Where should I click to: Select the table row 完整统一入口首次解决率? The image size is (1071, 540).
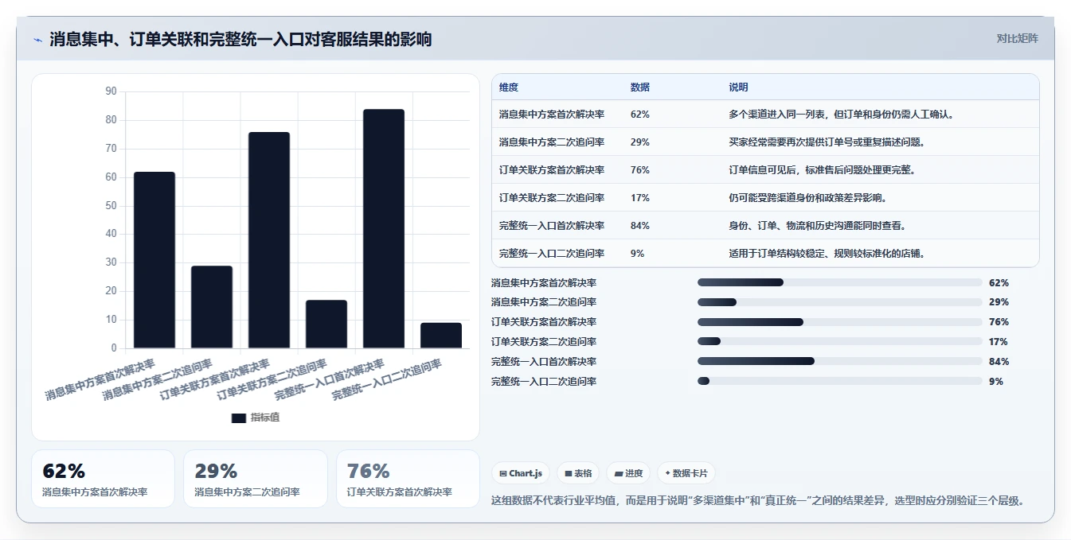point(765,226)
